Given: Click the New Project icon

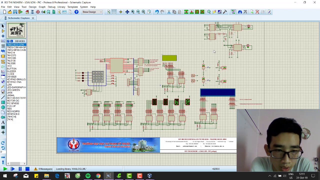Looking at the screenshot, I should 4,12.
